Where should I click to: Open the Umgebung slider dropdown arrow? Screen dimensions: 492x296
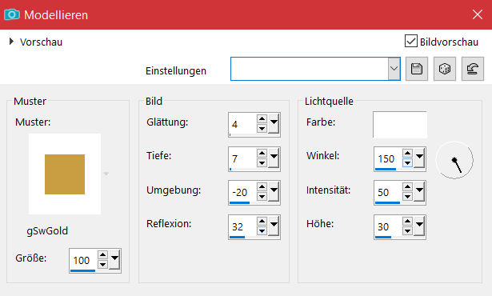click(274, 191)
